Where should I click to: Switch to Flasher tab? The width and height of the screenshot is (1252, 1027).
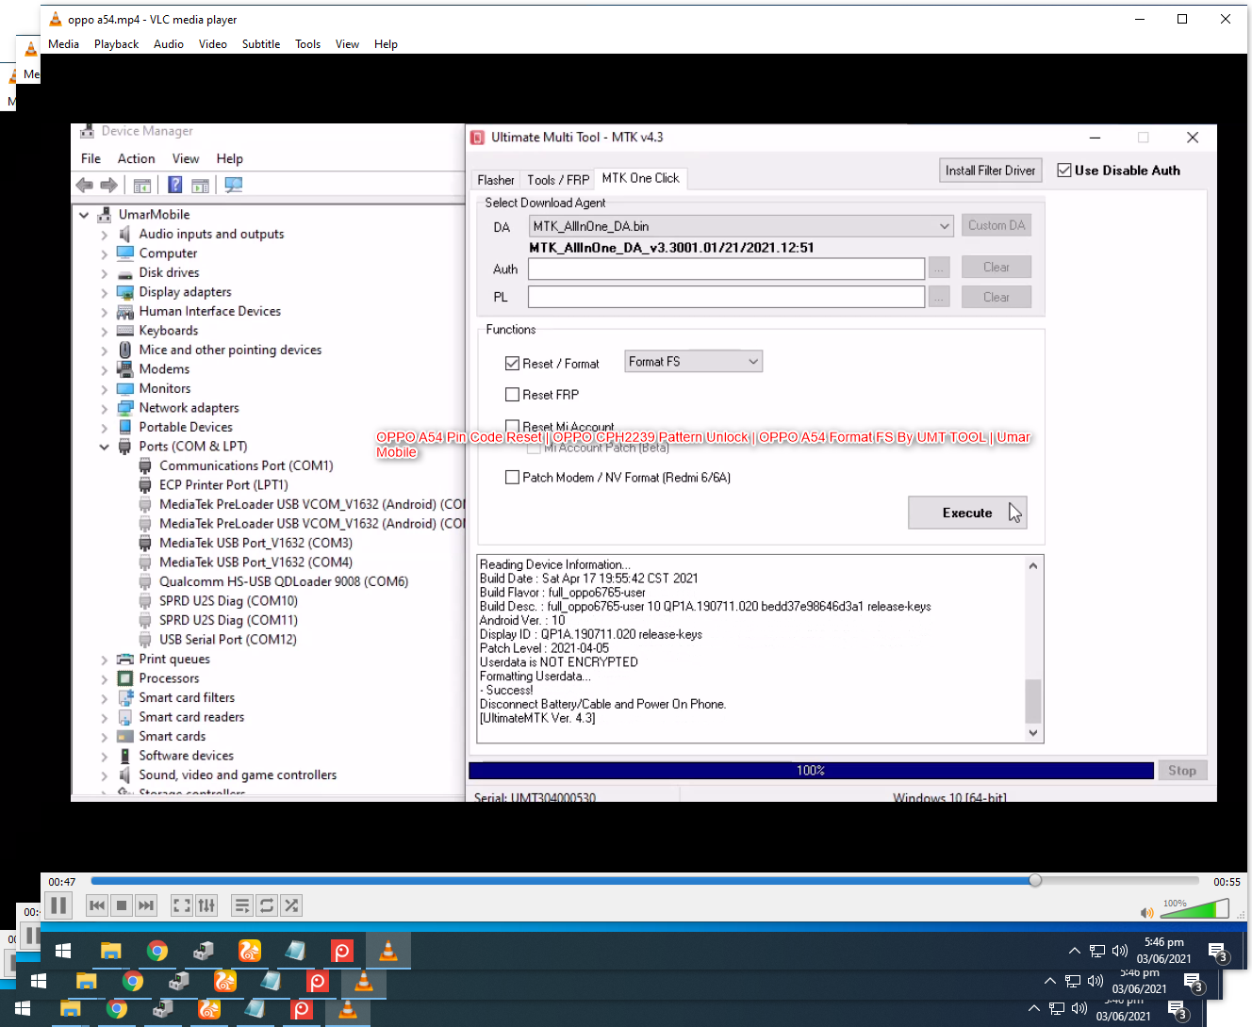tap(496, 180)
